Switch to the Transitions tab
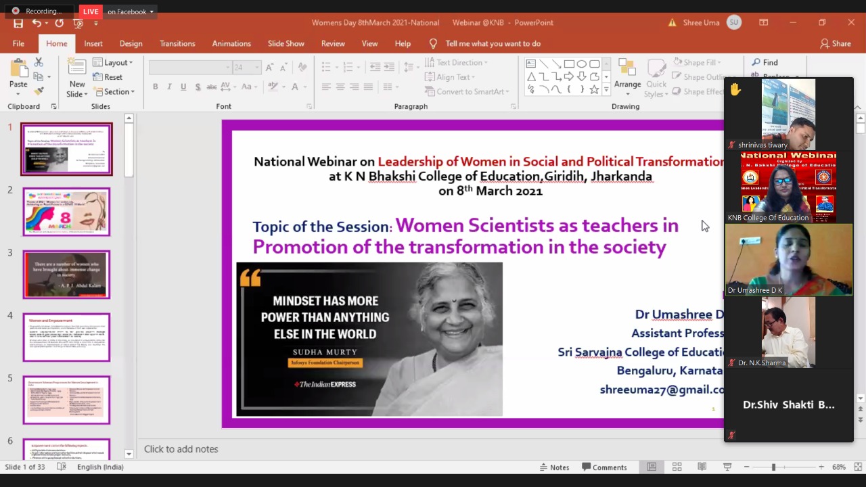This screenshot has width=866, height=487. coord(177,43)
